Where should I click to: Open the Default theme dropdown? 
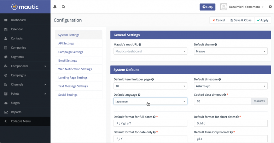coord(231,51)
